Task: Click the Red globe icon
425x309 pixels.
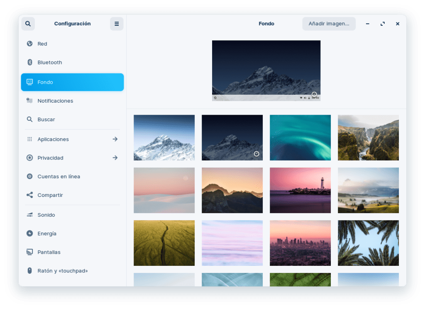Action: [30, 44]
